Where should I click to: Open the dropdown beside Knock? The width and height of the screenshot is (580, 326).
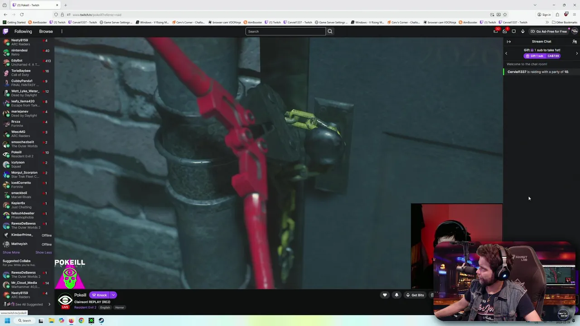tap(113, 295)
